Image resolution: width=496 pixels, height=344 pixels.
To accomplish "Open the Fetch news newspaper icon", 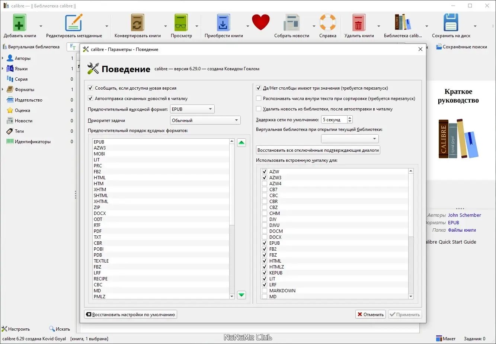I will pos(292,23).
